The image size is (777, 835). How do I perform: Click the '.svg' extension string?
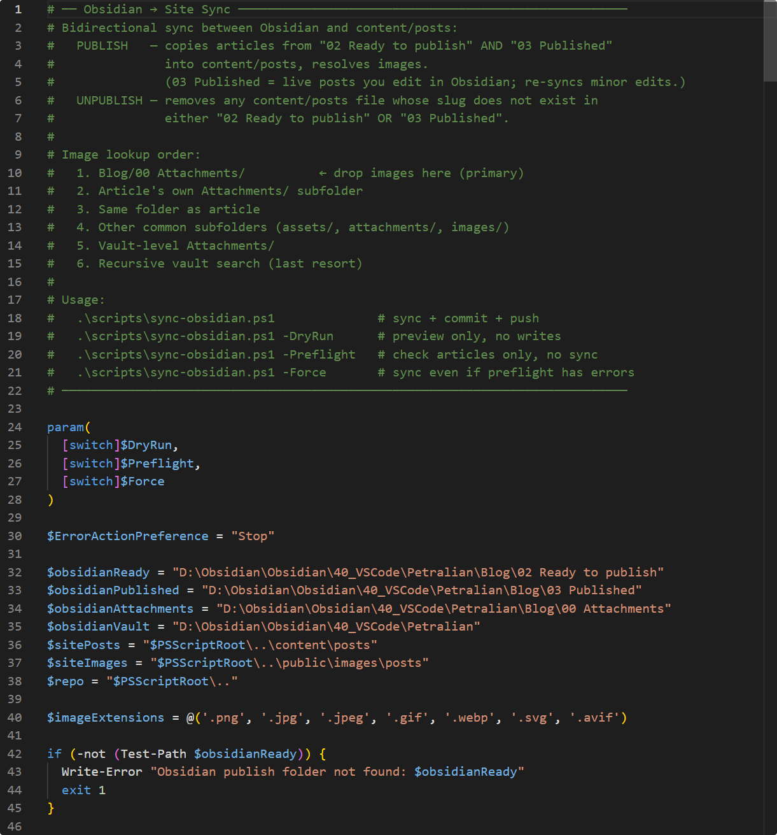[532, 718]
